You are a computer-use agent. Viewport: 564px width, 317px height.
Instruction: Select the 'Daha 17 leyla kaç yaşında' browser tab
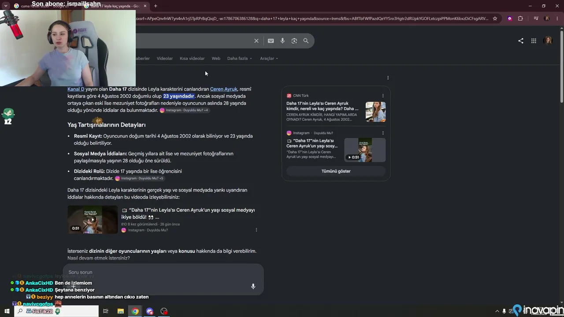(x=115, y=6)
